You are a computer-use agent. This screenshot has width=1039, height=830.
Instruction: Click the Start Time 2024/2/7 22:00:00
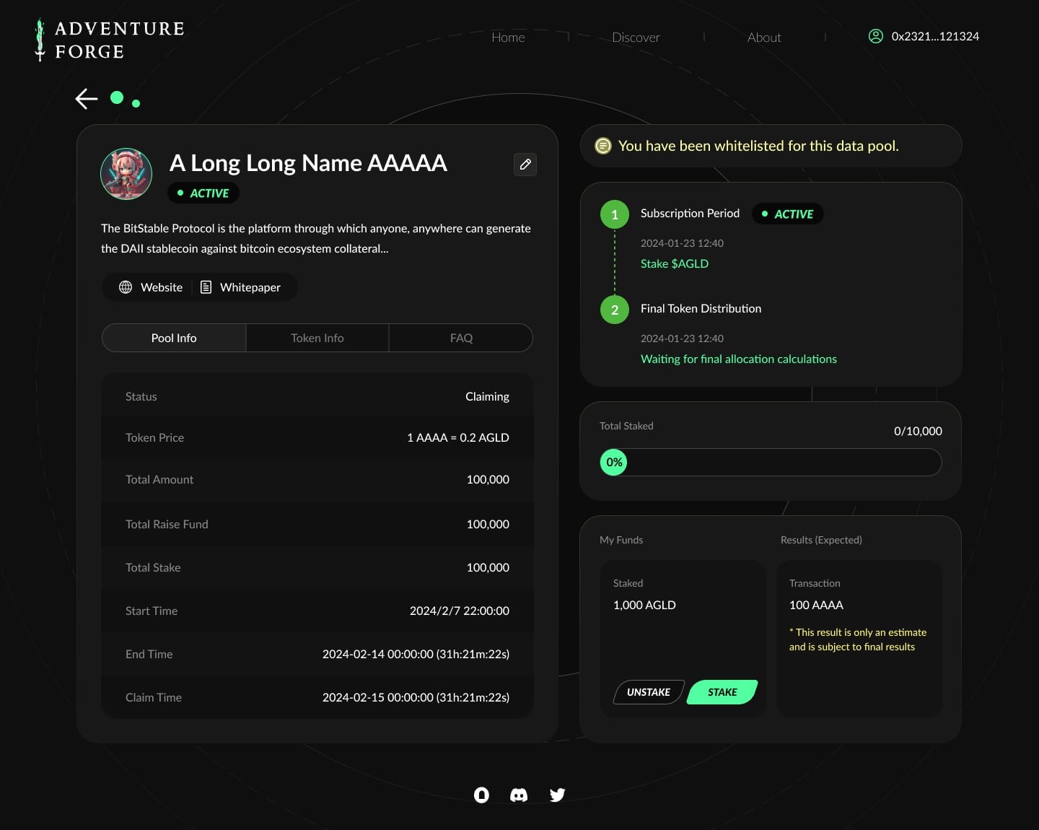pos(460,611)
